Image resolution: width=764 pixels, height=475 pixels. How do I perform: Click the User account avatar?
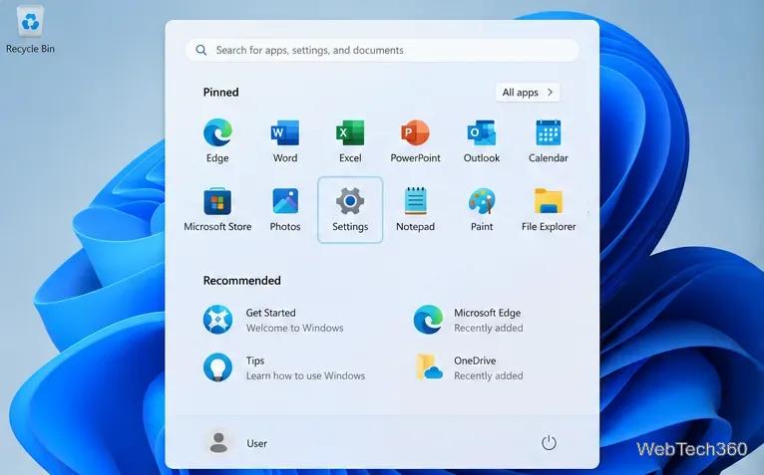218,443
